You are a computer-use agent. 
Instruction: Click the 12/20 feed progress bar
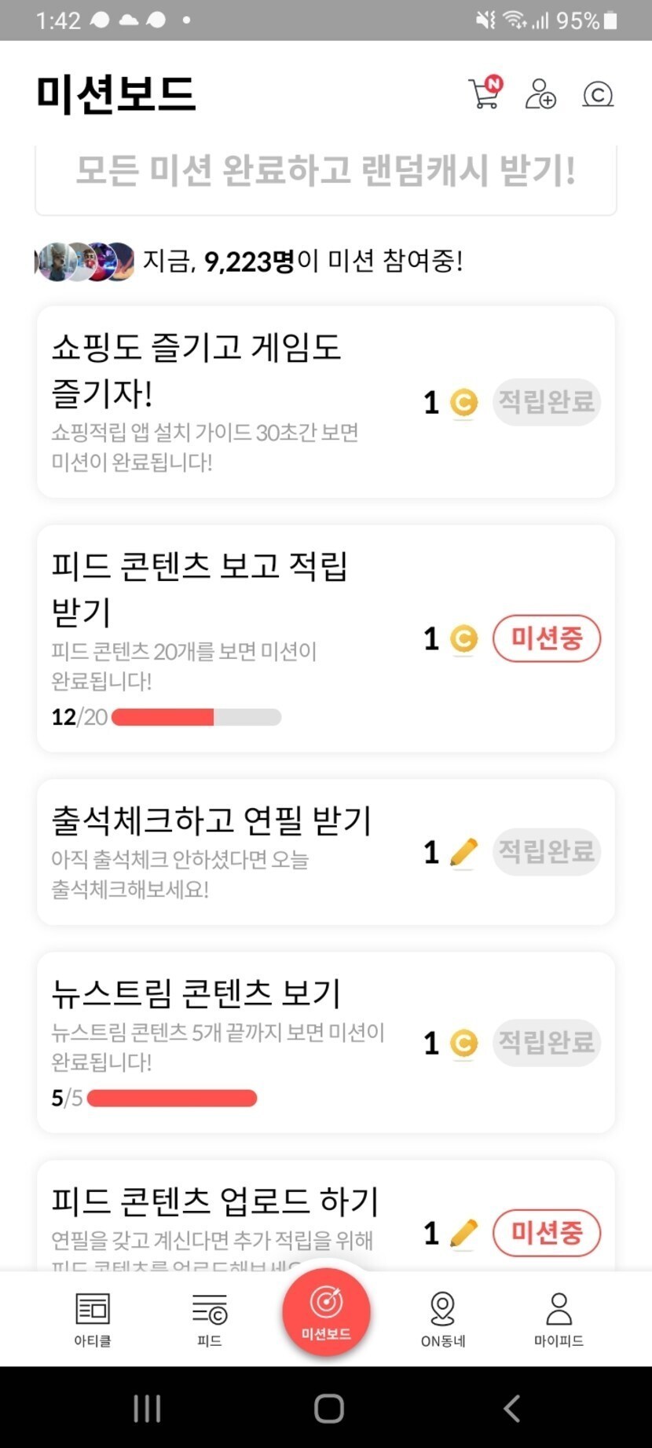(196, 717)
